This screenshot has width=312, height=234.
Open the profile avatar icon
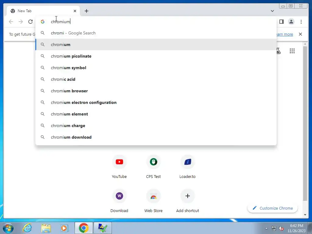coord(291,22)
